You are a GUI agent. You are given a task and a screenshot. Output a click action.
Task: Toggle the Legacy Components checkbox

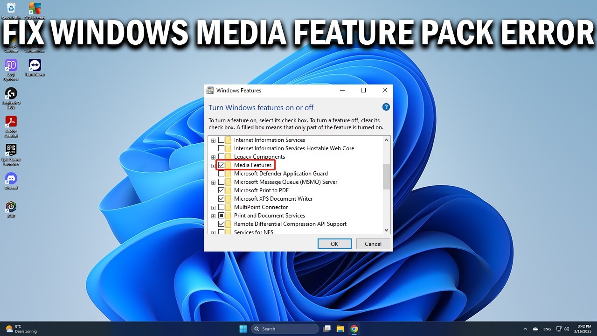[221, 157]
